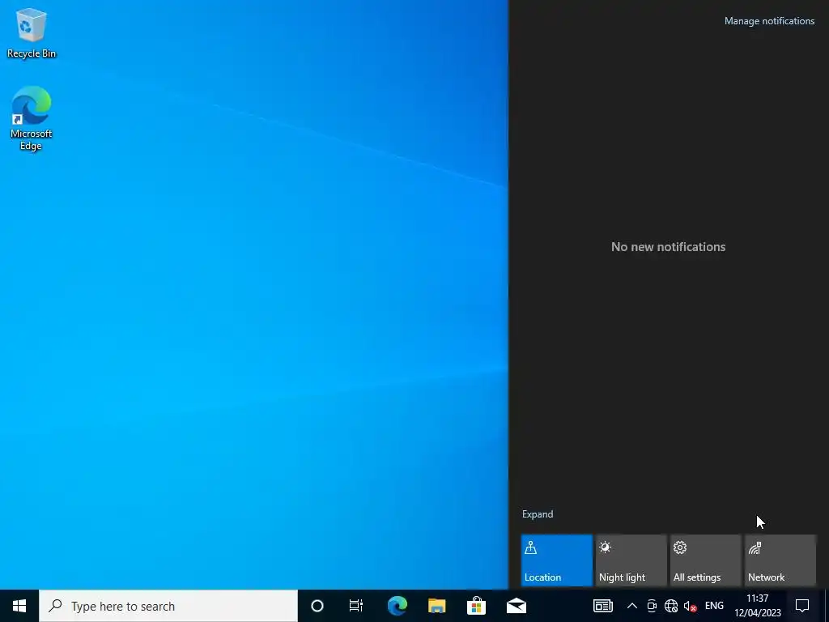
Task: Toggle the Location quick action
Action: [x=557, y=560]
